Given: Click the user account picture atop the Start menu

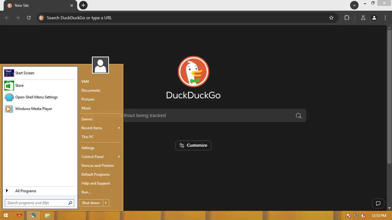Looking at the screenshot, I should [100, 65].
